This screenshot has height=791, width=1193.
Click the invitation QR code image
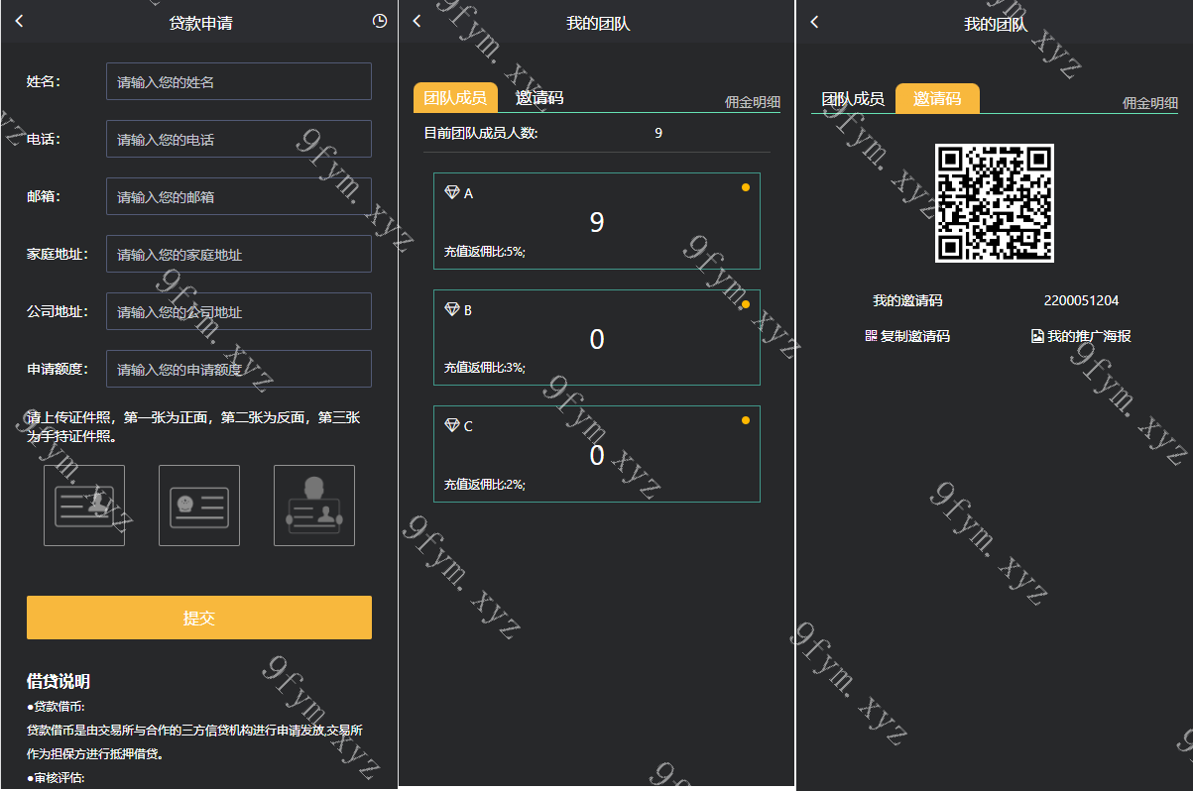(x=995, y=203)
